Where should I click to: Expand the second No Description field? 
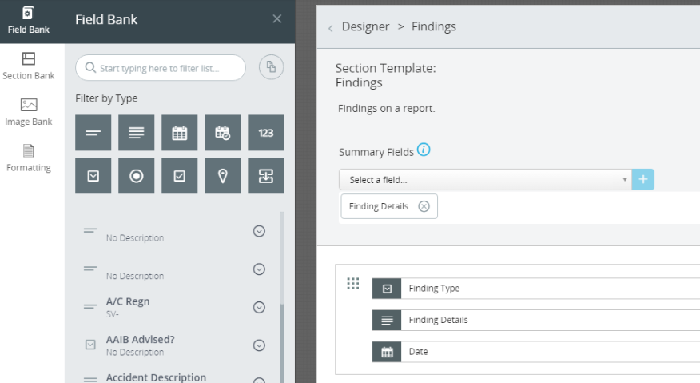pyautogui.click(x=259, y=269)
